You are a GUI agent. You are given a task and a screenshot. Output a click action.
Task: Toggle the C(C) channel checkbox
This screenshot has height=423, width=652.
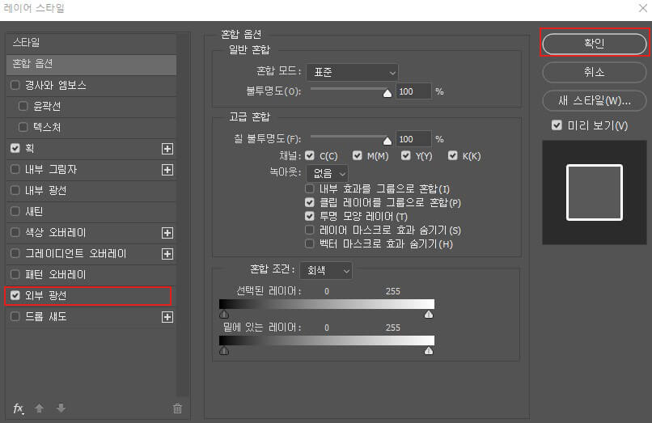click(309, 155)
